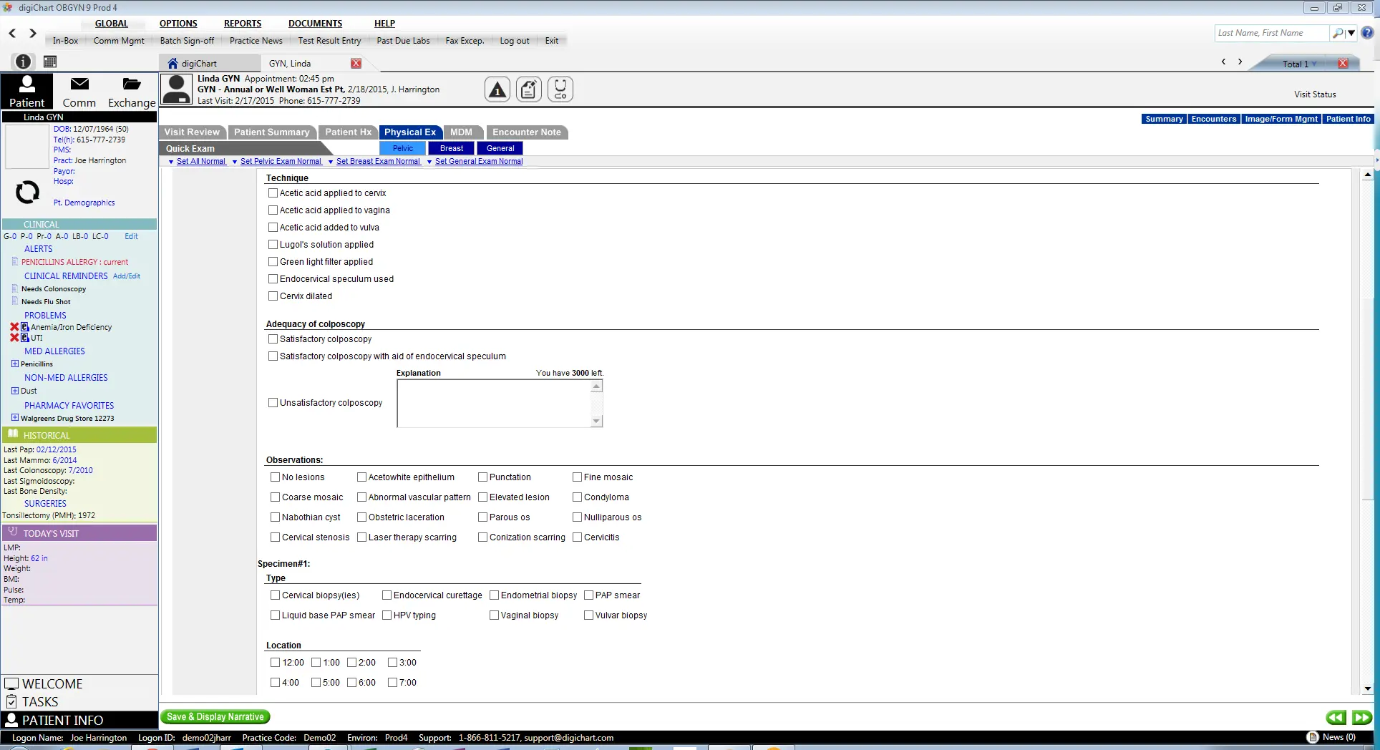Open the REPORTS menu
Screen dimensions: 1380x750
(x=242, y=23)
